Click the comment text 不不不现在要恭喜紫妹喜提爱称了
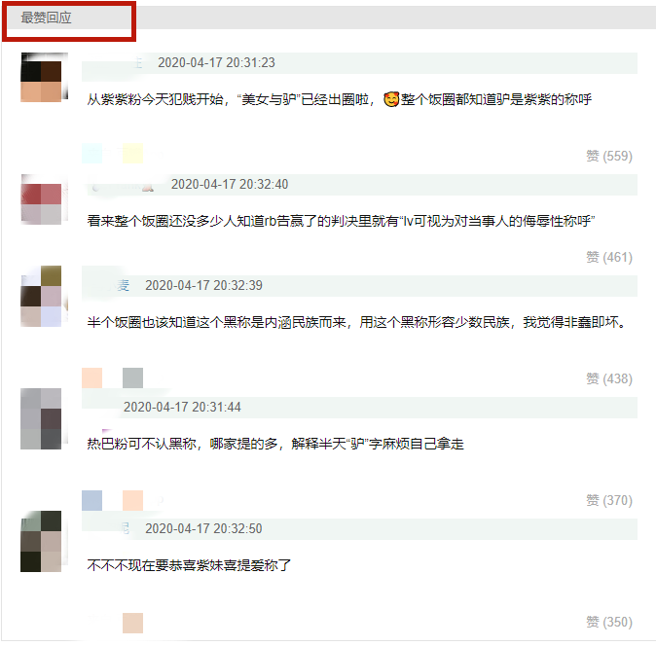 pos(189,565)
